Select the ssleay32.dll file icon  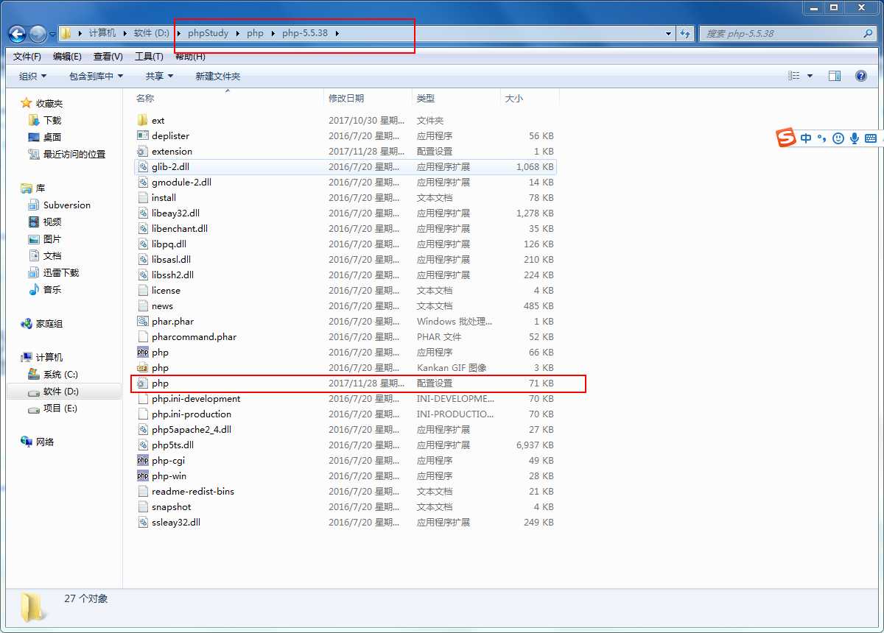pos(143,522)
